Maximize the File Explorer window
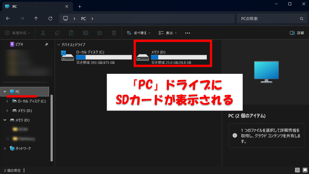This screenshot has width=309, height=174. point(290,4)
